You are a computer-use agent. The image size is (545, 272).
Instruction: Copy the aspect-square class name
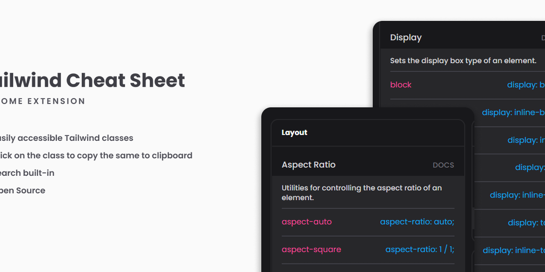pos(311,249)
